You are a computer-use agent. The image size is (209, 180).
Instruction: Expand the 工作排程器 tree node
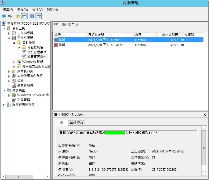(9, 33)
